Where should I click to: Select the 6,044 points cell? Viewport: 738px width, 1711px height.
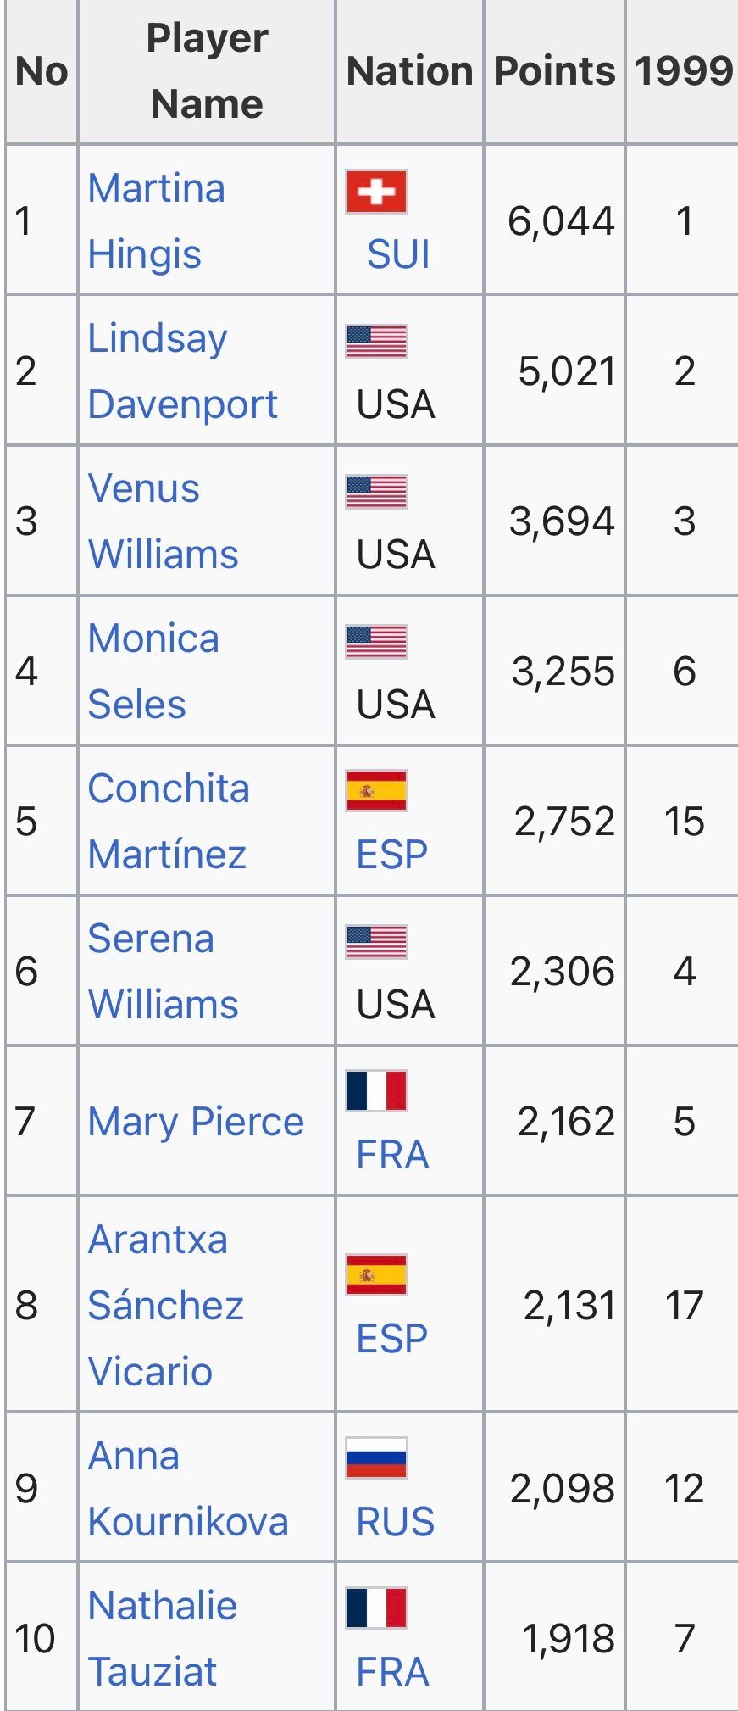coord(561,220)
